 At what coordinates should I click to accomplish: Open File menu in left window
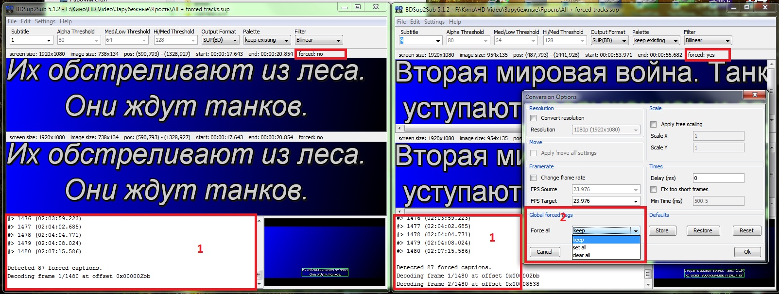tap(12, 21)
